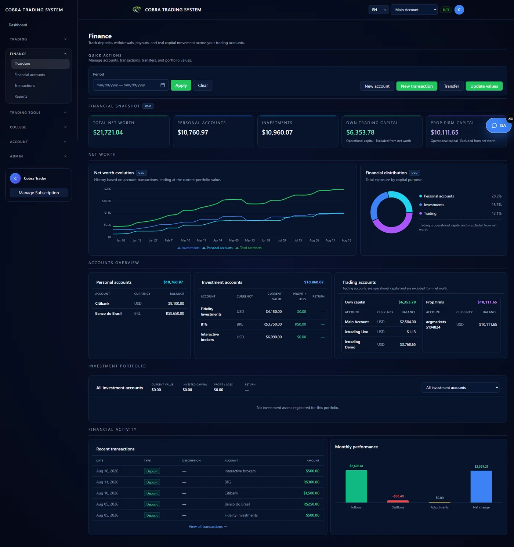
Task: Open Financial accounts in the sidebar
Action: [x=40, y=75]
